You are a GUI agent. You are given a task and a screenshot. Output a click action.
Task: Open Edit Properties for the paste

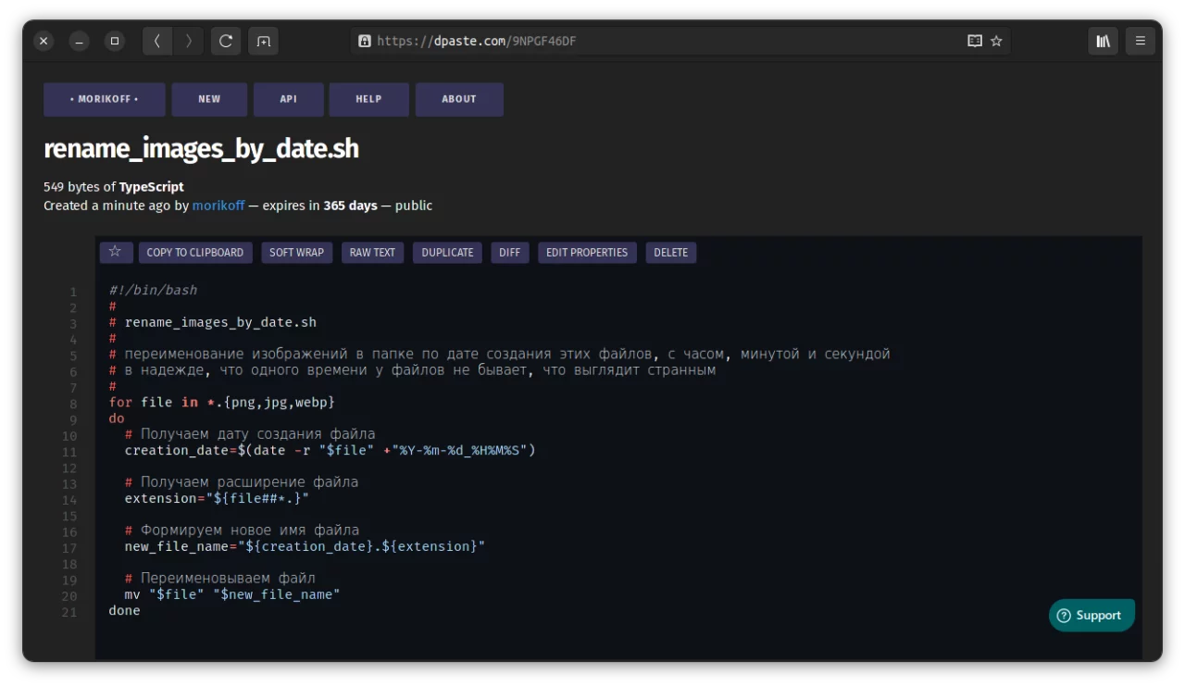pos(587,253)
